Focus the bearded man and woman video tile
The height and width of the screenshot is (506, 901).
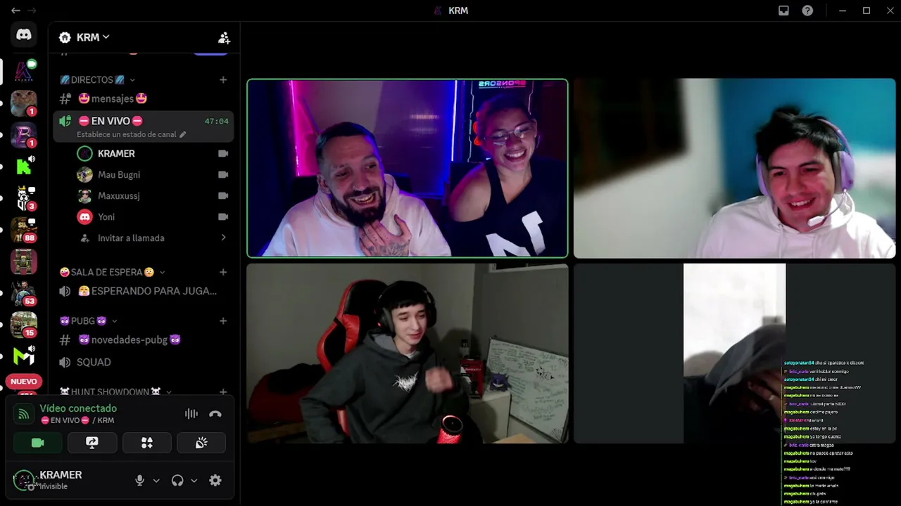pos(408,168)
